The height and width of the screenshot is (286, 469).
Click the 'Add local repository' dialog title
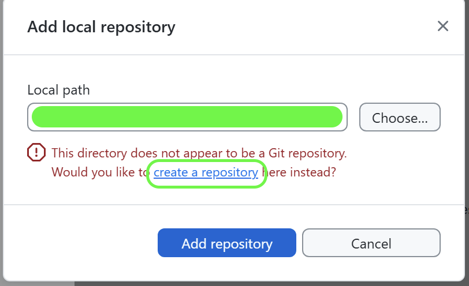[x=102, y=27]
